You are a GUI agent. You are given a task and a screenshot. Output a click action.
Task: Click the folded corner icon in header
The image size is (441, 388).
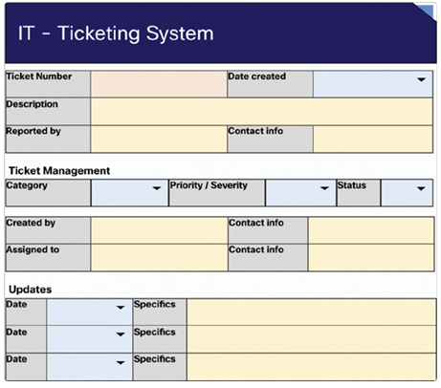click(x=425, y=11)
